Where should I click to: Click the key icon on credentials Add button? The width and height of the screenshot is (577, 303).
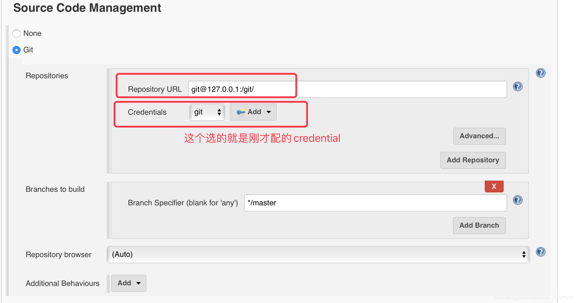241,112
